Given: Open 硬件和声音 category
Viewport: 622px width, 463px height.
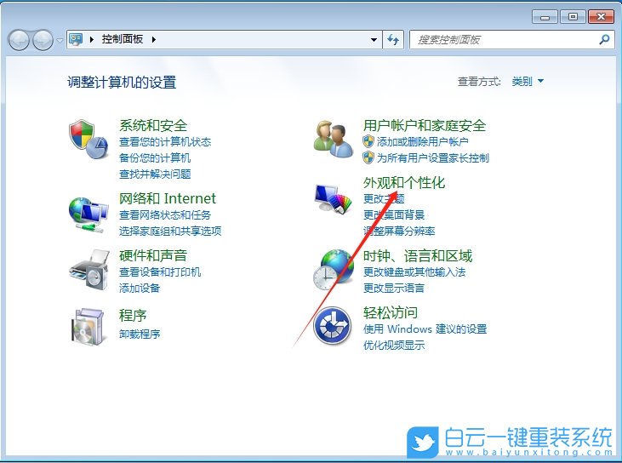Looking at the screenshot, I should (x=153, y=255).
